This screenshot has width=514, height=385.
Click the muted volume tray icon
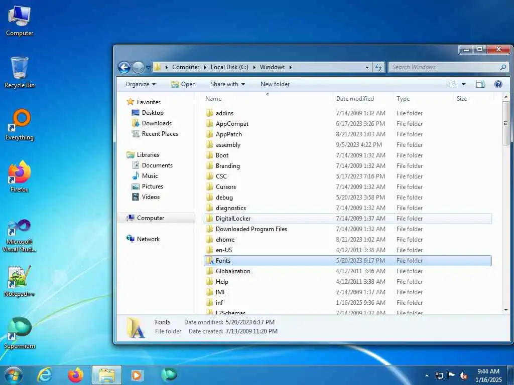[x=463, y=376]
